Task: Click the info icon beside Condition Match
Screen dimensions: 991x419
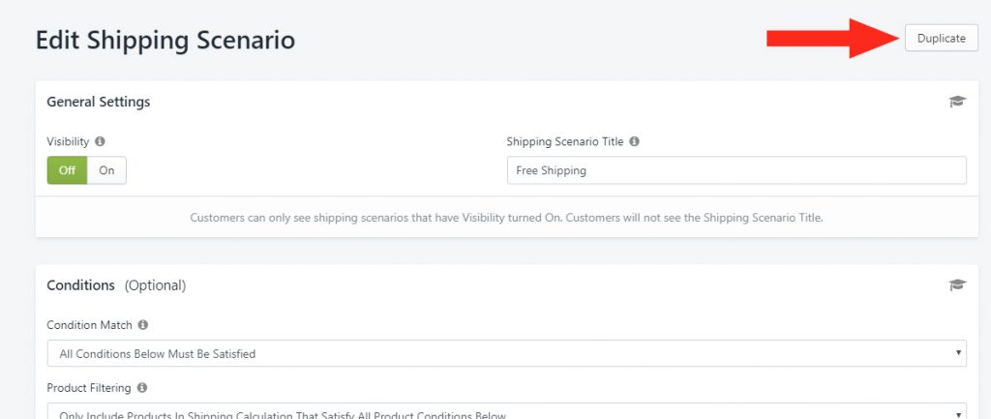Action: point(143,325)
